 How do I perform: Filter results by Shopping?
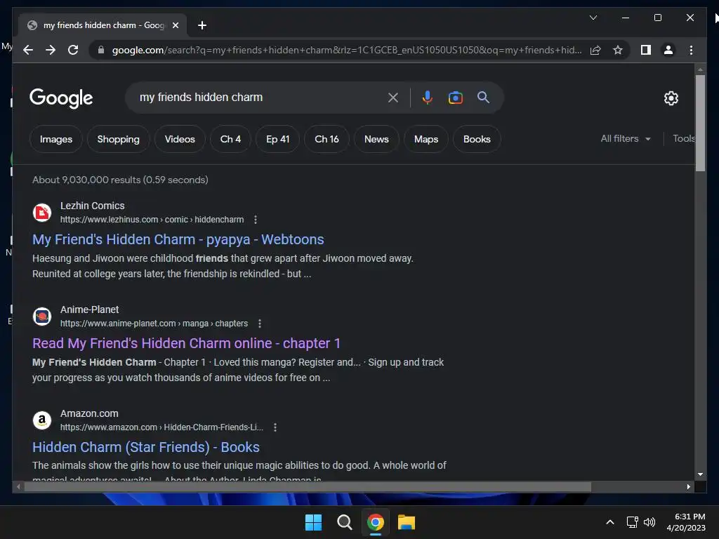click(x=118, y=139)
